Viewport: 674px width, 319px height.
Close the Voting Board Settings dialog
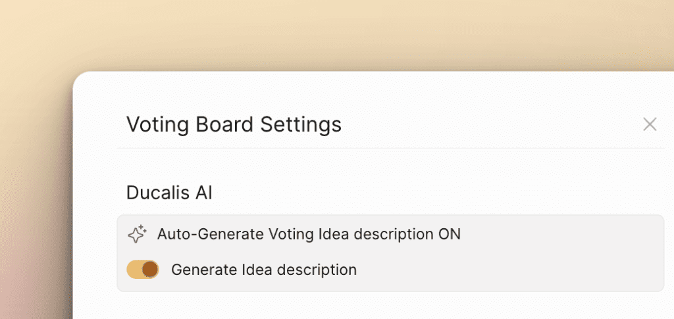[x=650, y=124]
